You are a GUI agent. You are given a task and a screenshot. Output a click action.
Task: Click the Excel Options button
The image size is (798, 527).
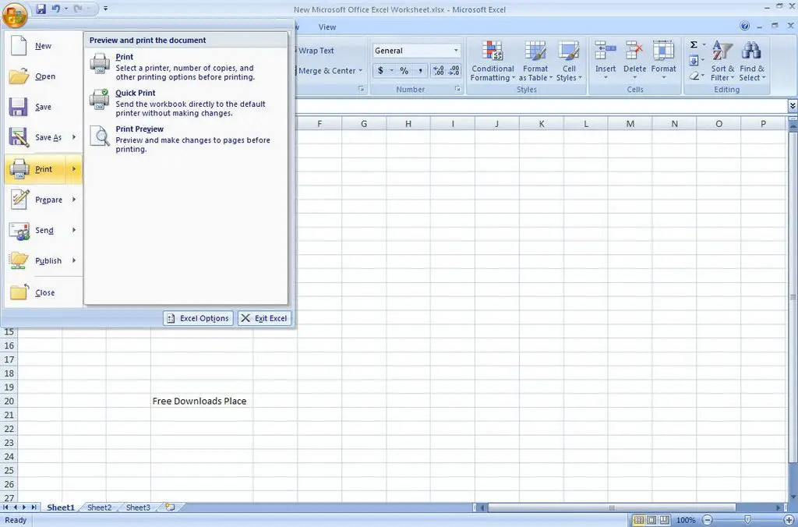coord(197,318)
